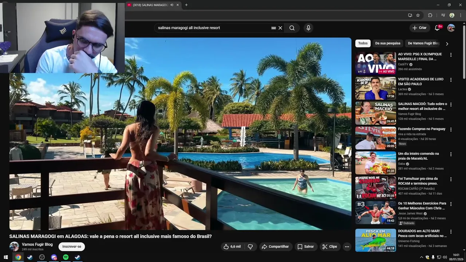Screen dimensions: 466x262
Task: Open options for DOURADOS em ALTO MAR video
Action: (x=451, y=231)
